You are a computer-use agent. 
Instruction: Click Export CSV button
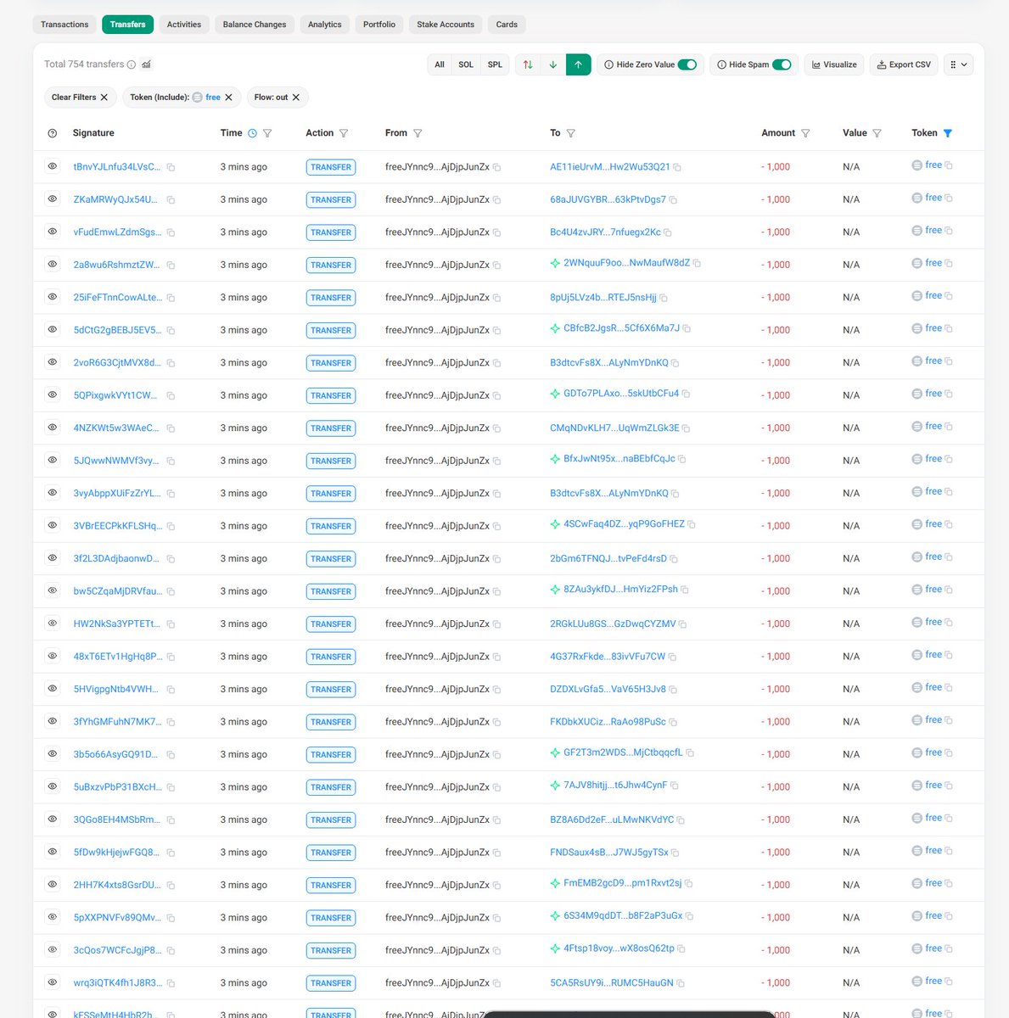904,64
